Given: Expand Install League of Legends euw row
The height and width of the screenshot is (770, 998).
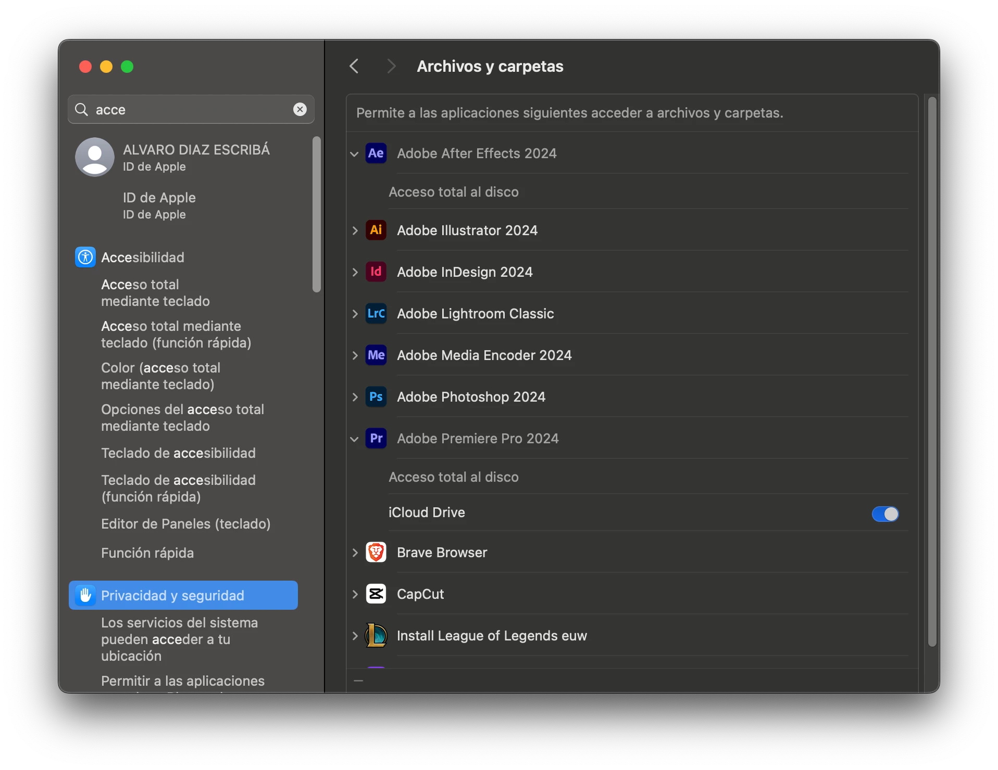Looking at the screenshot, I should pyautogui.click(x=355, y=636).
